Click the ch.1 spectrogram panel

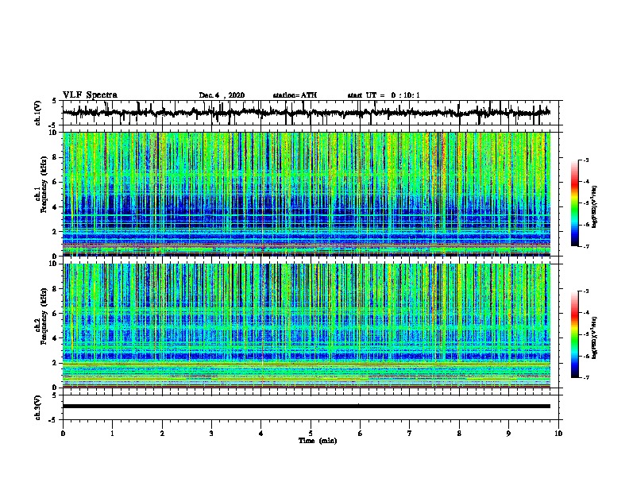pyautogui.click(x=307, y=194)
